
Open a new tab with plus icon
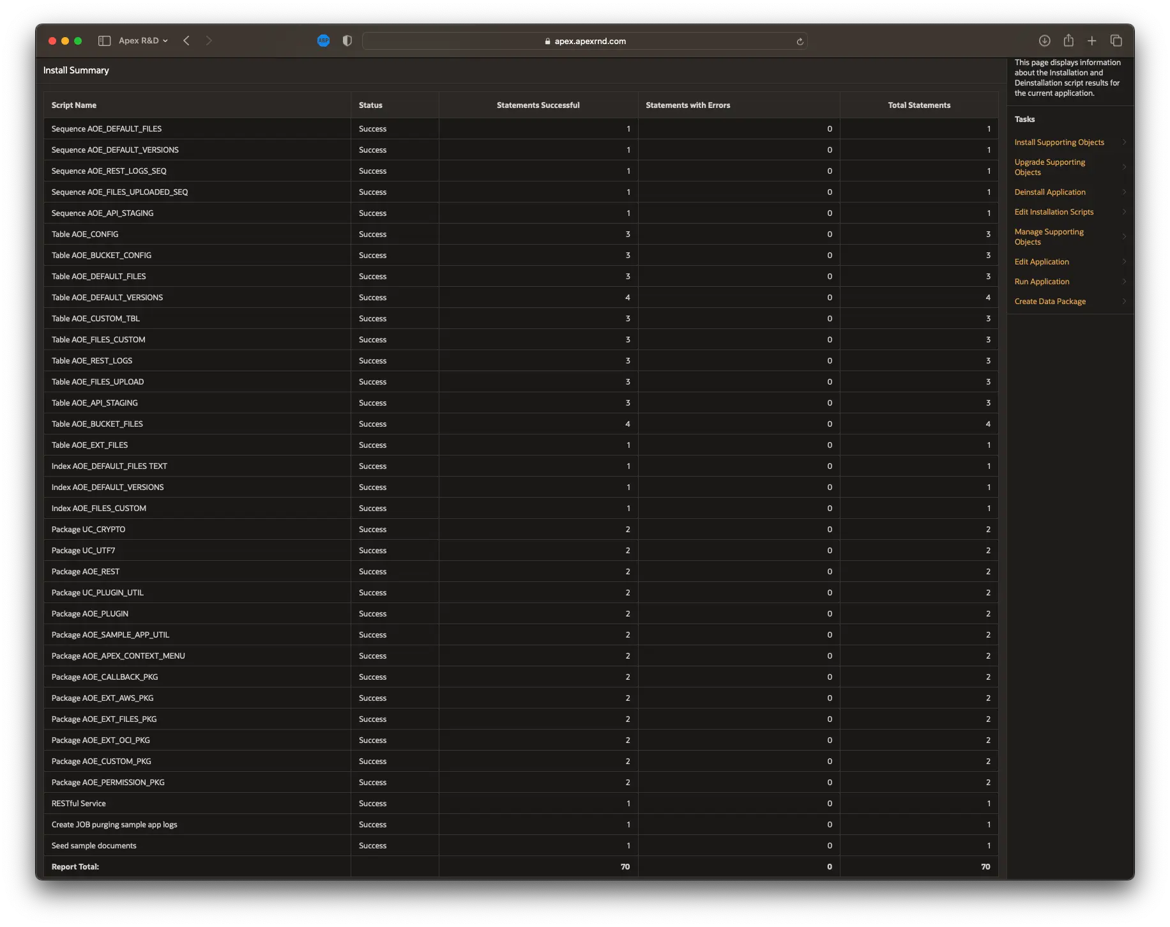[x=1092, y=41]
